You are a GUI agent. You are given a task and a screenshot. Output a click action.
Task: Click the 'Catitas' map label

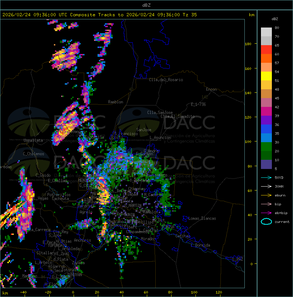[183, 236]
